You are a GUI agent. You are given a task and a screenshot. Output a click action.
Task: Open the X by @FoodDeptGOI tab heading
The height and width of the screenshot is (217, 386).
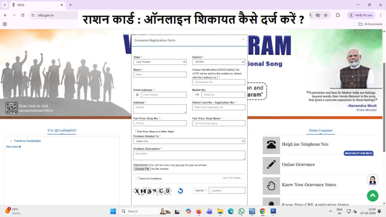(x=62, y=130)
